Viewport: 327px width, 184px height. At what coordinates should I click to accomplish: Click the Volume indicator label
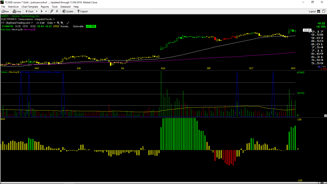4,72
